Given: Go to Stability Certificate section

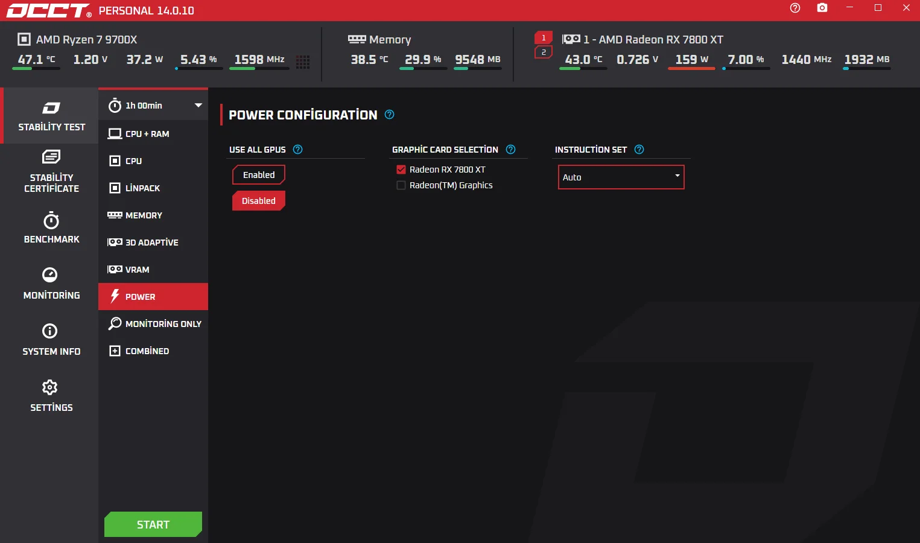Looking at the screenshot, I should coord(51,172).
